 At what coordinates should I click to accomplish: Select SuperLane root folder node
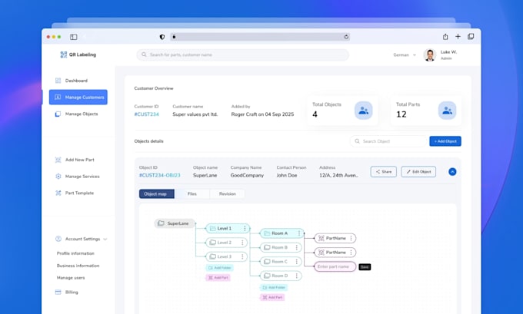174,223
